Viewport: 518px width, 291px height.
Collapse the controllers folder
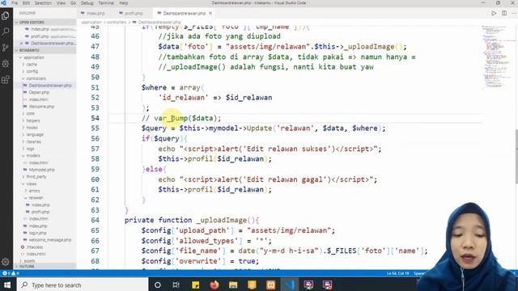point(36,78)
